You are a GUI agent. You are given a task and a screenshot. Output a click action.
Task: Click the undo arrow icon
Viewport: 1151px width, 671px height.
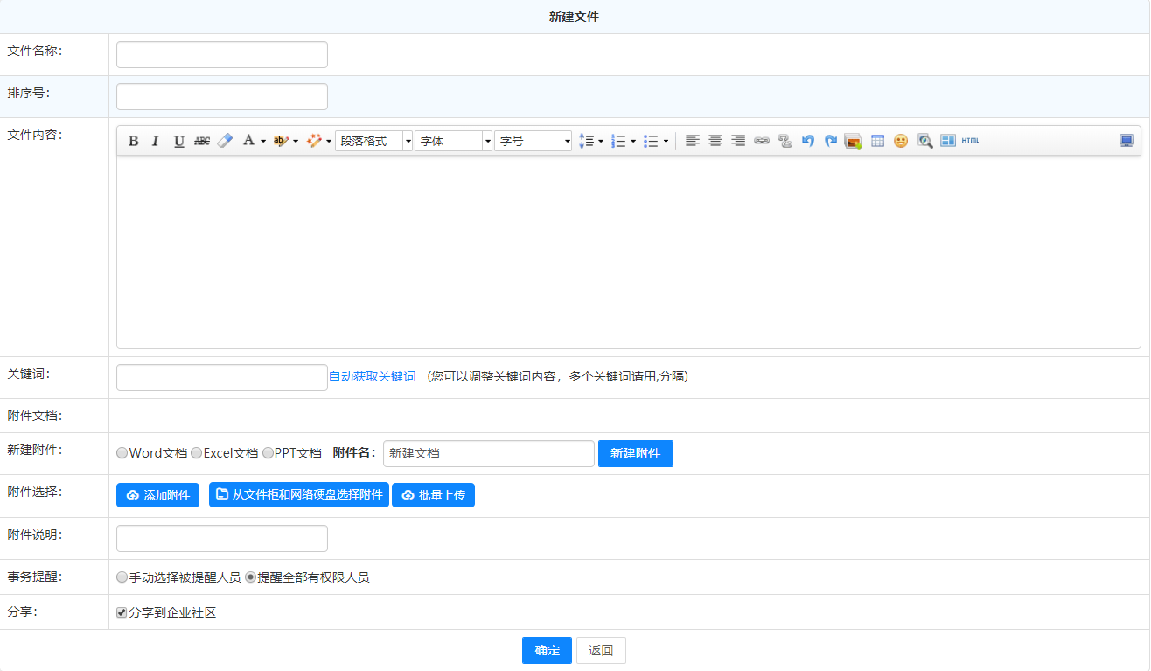[x=808, y=141]
